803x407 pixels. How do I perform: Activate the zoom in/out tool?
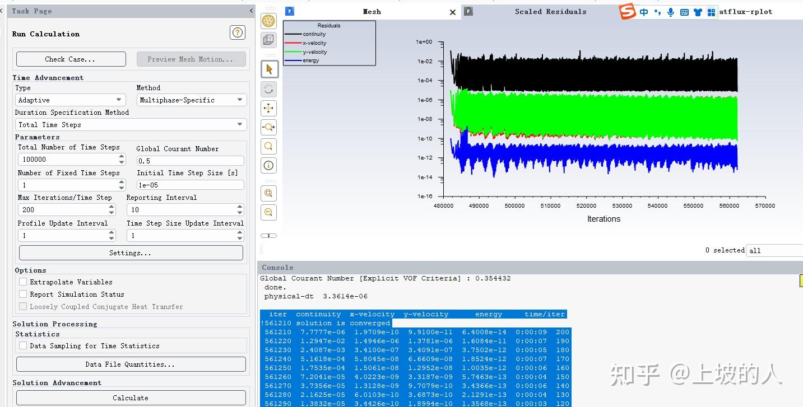[268, 127]
